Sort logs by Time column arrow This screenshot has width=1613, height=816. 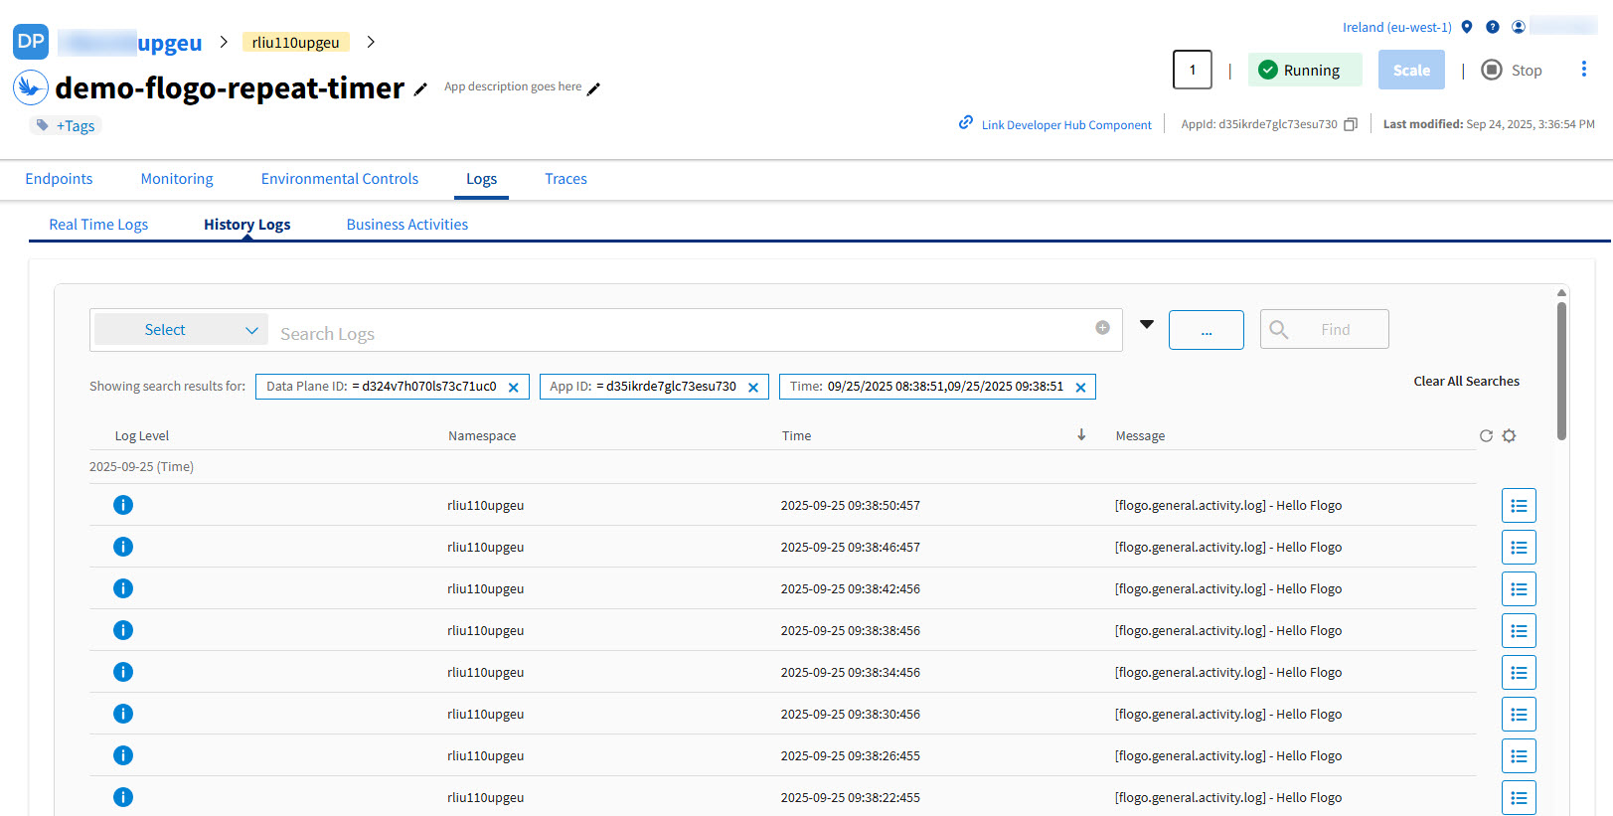point(1081,435)
